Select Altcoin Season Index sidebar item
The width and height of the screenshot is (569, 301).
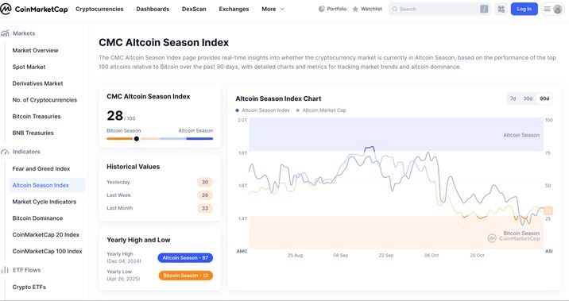pyautogui.click(x=47, y=185)
